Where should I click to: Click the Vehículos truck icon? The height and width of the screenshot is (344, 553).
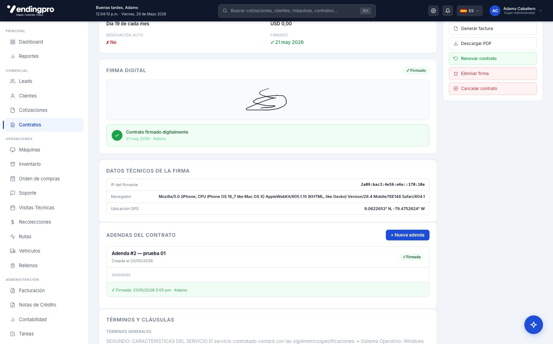pos(13,251)
